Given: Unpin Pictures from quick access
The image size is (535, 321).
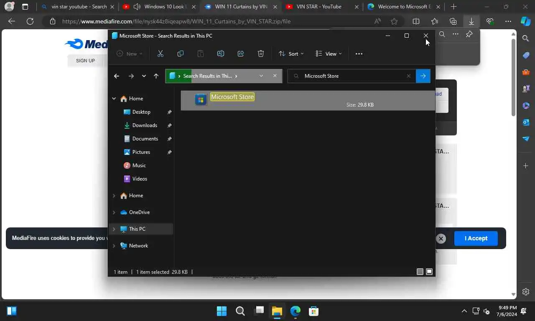Looking at the screenshot, I should point(169,152).
